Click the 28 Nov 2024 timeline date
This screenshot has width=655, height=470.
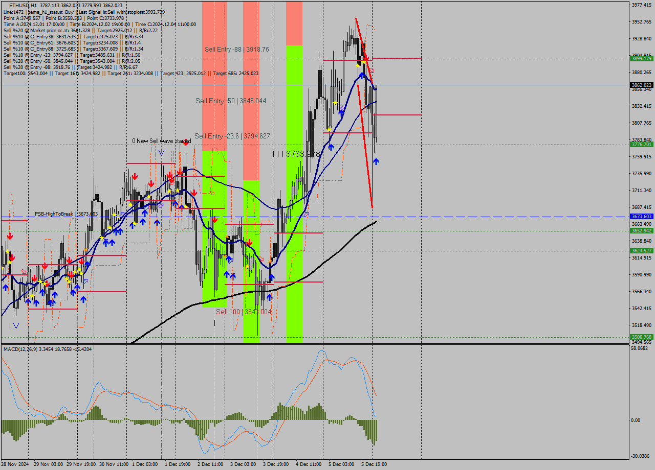(x=14, y=465)
